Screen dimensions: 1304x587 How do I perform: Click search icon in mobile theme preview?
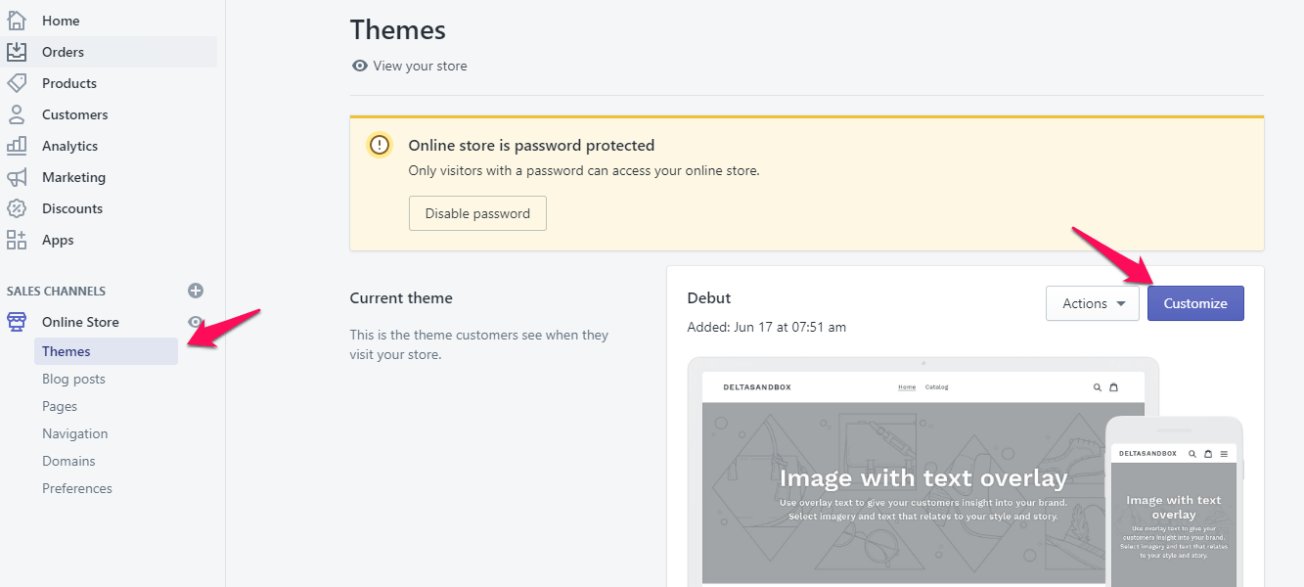1192,454
